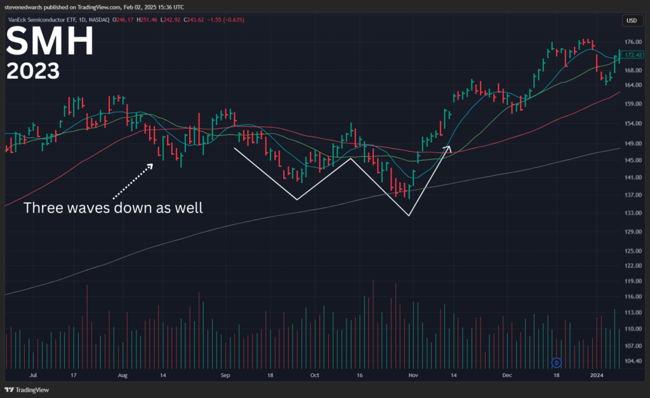Click the 159.00 price axis label
Image resolution: width=650 pixels, height=398 pixels.
633,103
